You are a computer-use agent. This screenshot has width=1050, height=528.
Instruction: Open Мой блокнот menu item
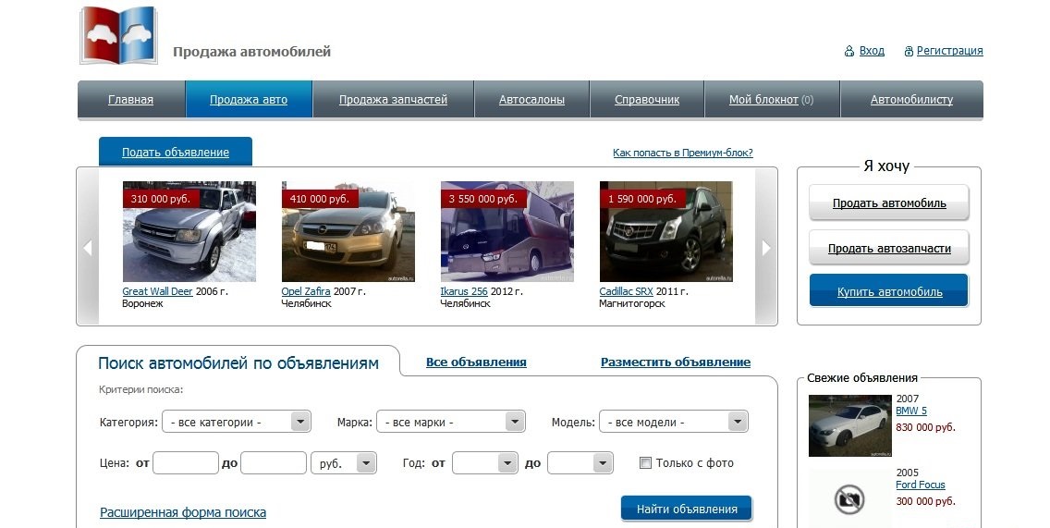pos(772,99)
